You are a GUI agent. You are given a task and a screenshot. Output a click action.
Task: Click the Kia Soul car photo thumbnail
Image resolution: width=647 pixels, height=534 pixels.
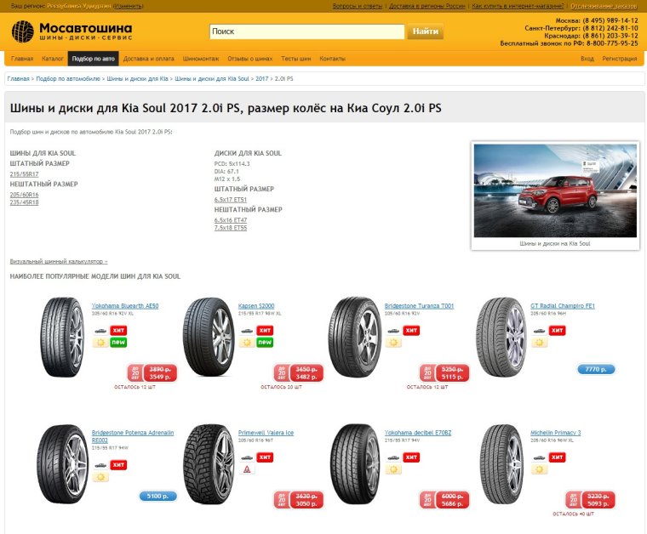coord(555,190)
